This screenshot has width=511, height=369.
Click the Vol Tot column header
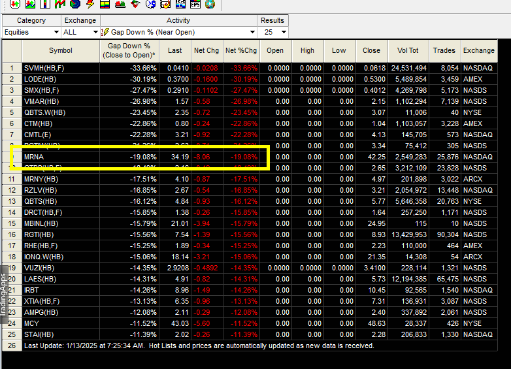click(x=408, y=50)
